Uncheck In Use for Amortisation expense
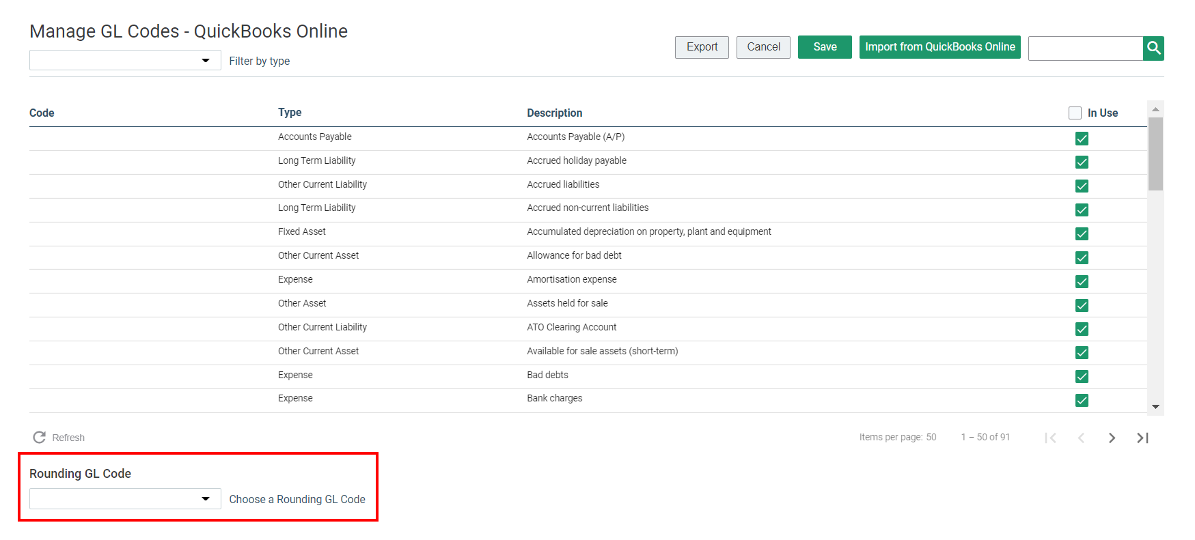1195x540 pixels. [x=1082, y=281]
